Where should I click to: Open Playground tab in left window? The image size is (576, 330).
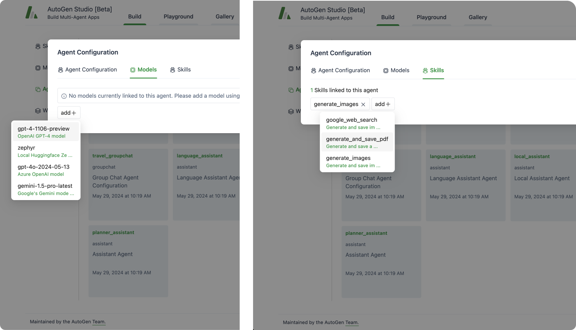coord(178,17)
